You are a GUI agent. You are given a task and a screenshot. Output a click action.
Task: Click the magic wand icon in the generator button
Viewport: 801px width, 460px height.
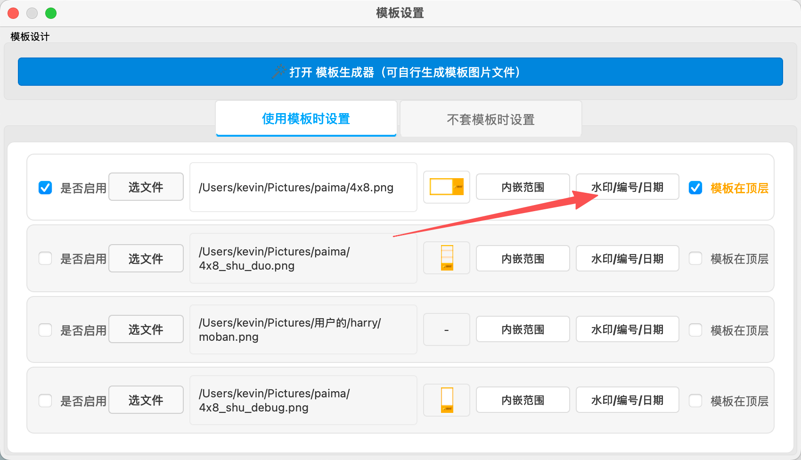pos(278,72)
